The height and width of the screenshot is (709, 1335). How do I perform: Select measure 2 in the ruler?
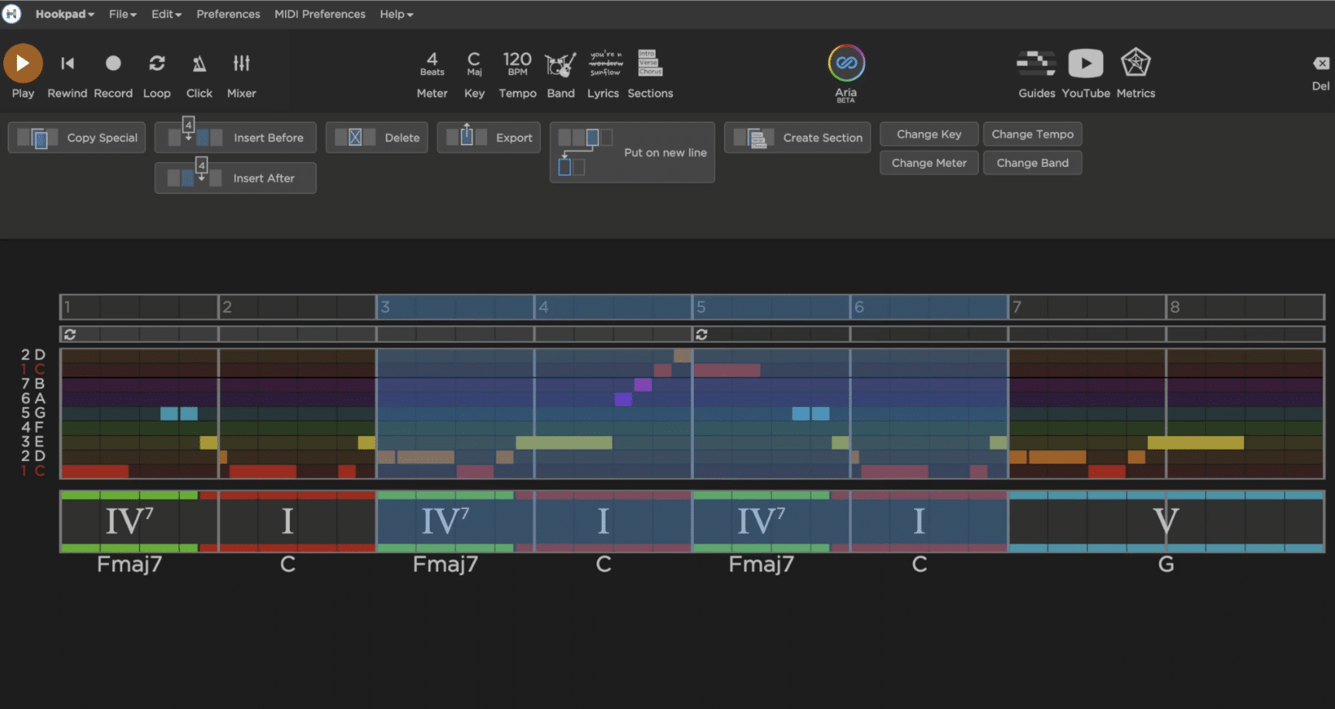(297, 307)
